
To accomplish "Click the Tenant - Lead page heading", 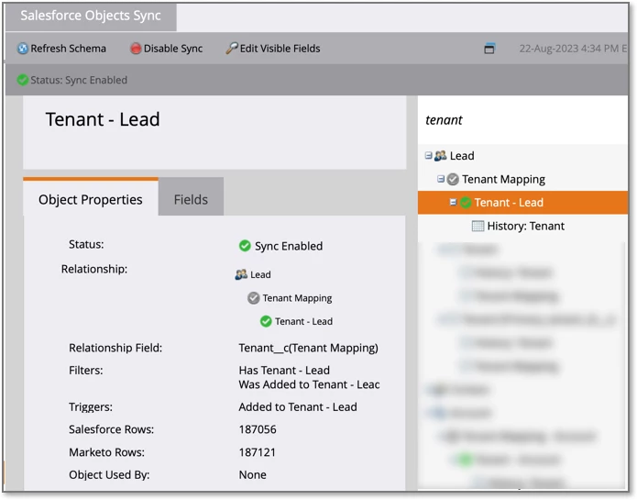I will pos(103,119).
